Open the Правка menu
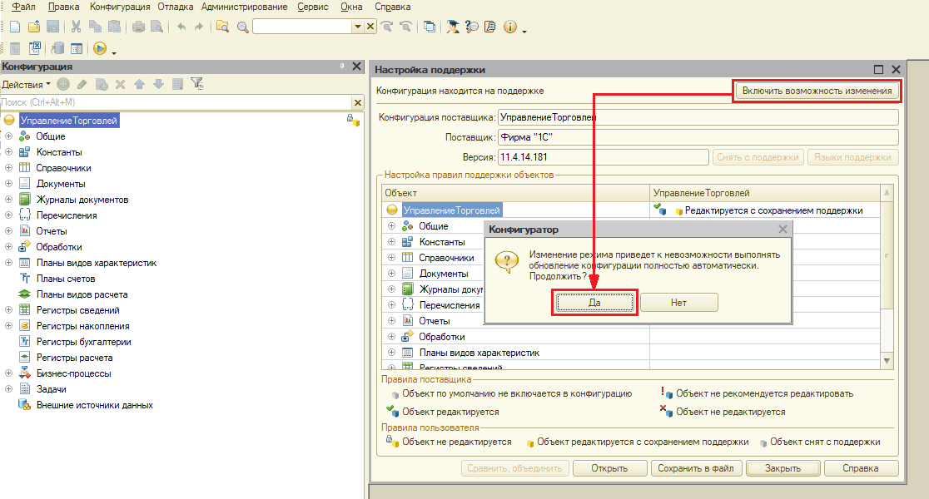 point(63,7)
